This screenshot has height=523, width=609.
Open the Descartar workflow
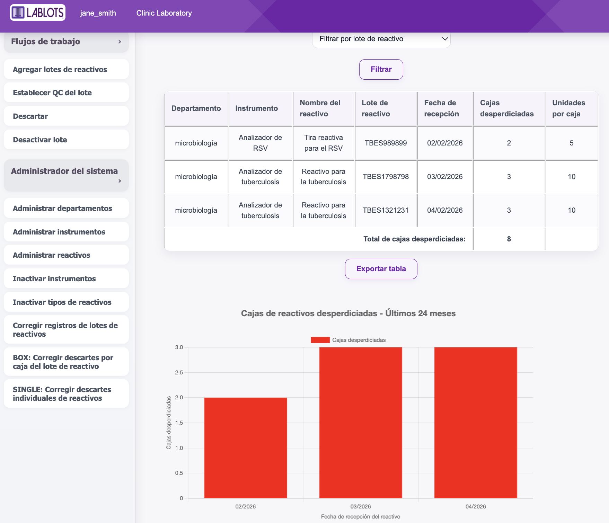[x=66, y=116]
